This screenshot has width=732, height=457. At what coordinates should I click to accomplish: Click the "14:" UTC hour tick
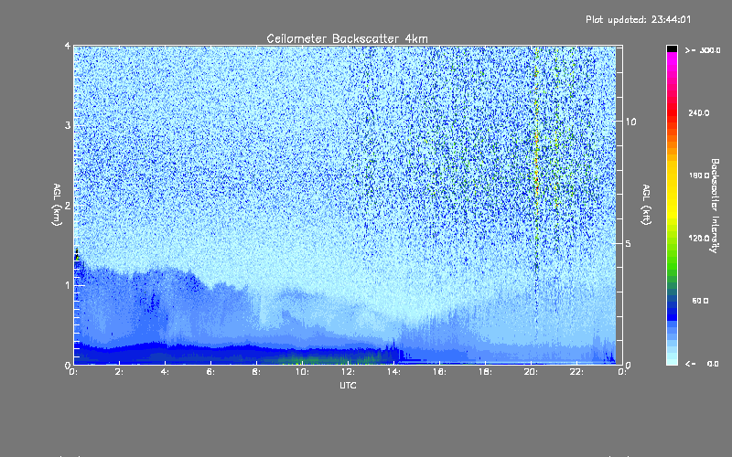[x=393, y=372]
